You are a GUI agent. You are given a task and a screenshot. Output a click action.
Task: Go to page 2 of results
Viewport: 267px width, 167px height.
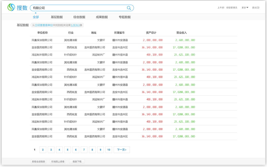43,150
